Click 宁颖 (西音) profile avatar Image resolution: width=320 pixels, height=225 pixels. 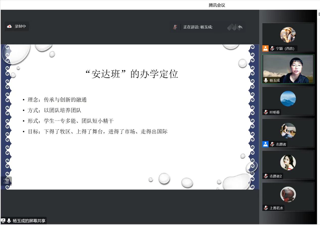pos(288,35)
